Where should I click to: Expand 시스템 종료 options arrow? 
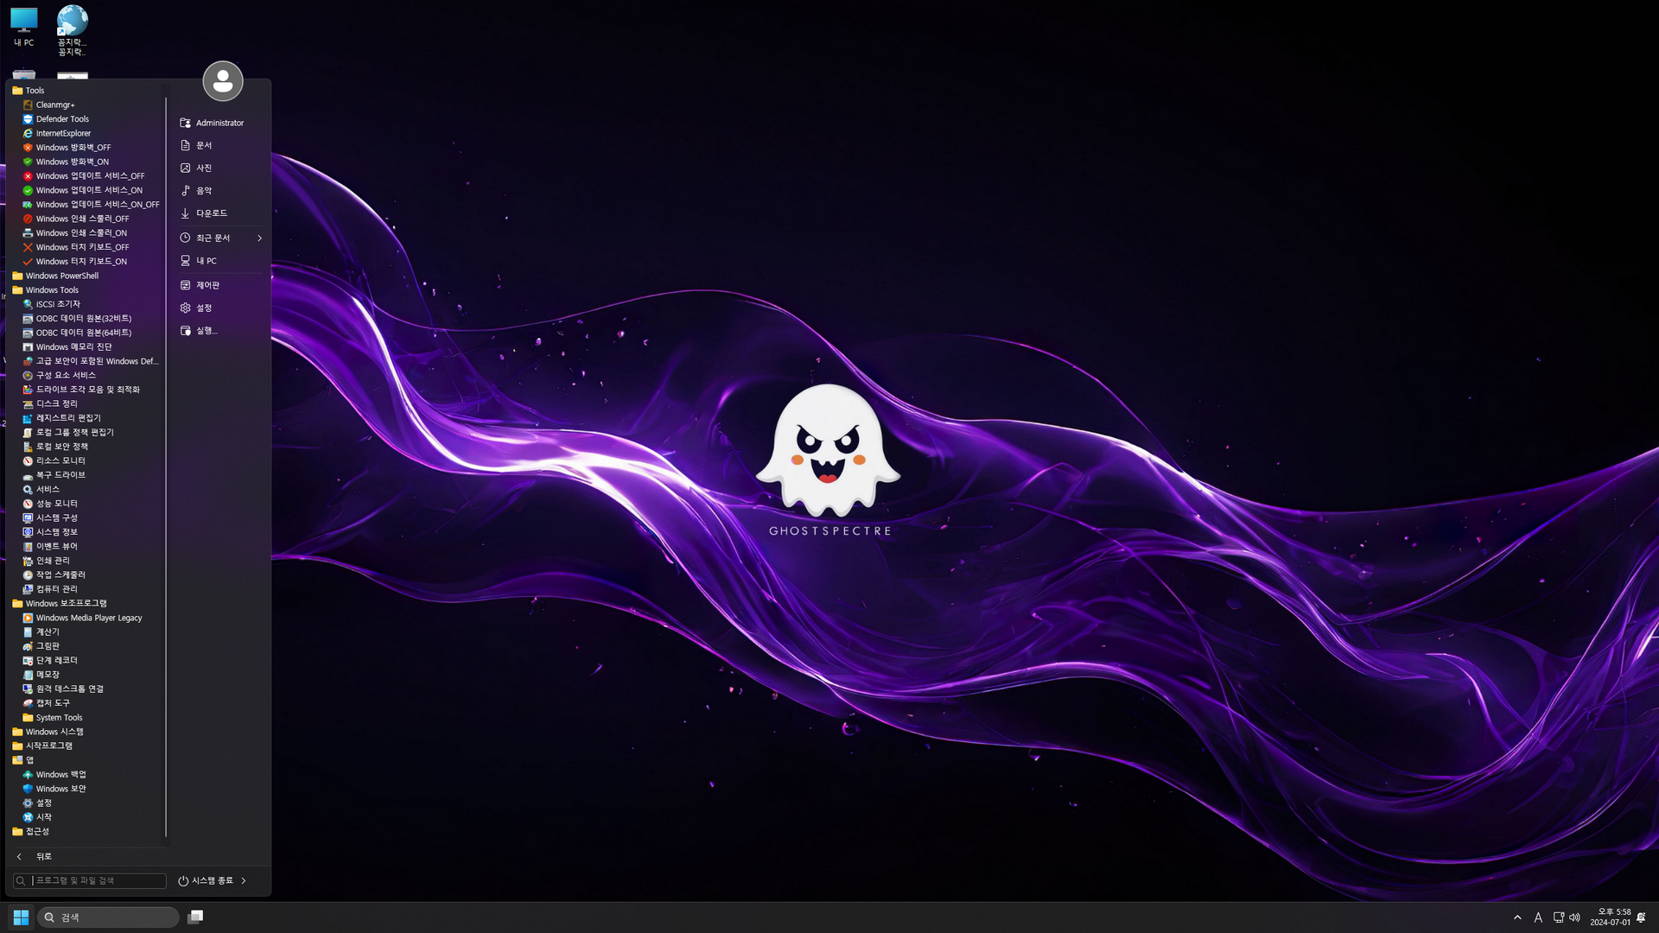pyautogui.click(x=244, y=880)
